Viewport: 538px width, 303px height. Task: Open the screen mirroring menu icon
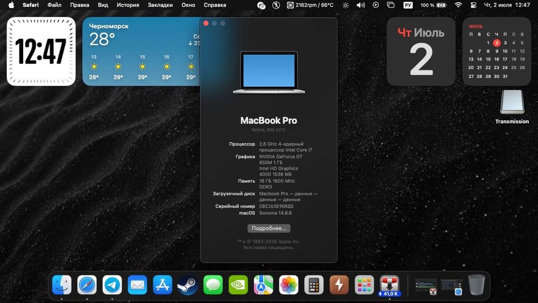[x=391, y=5]
